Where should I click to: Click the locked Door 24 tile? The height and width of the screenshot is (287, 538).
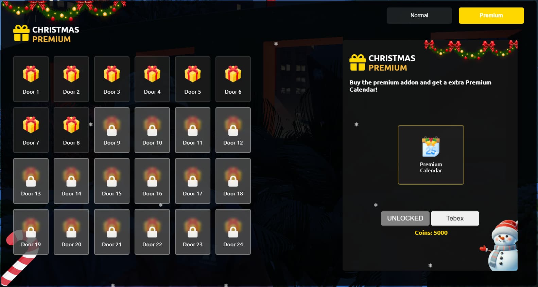[233, 232]
